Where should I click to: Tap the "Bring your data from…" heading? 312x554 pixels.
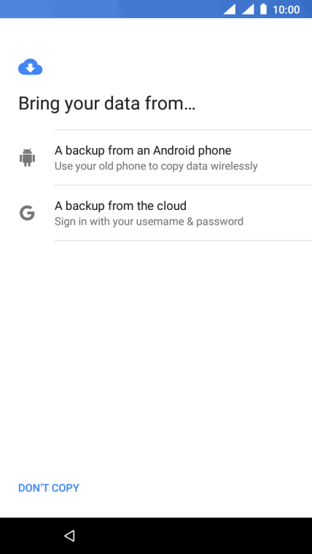106,104
